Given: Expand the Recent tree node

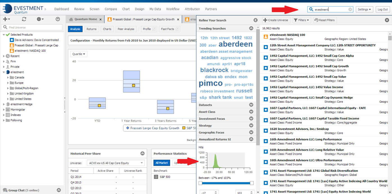Looking at the screenshot, I should click(4, 56).
